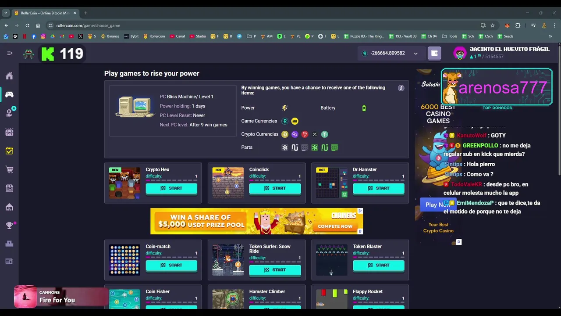561x316 pixels.
Task: Open the Bybit bookmark
Action: pyautogui.click(x=131, y=36)
